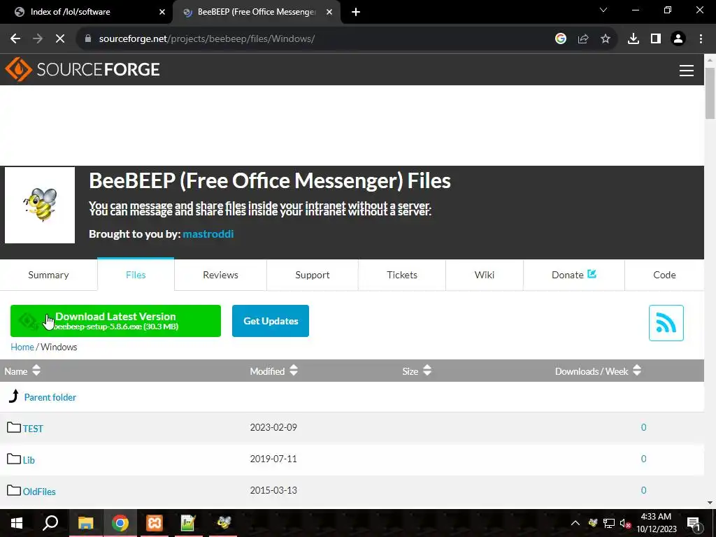Screen dimensions: 716x537
Task: Open the Wiki tab
Action: tap(485, 275)
